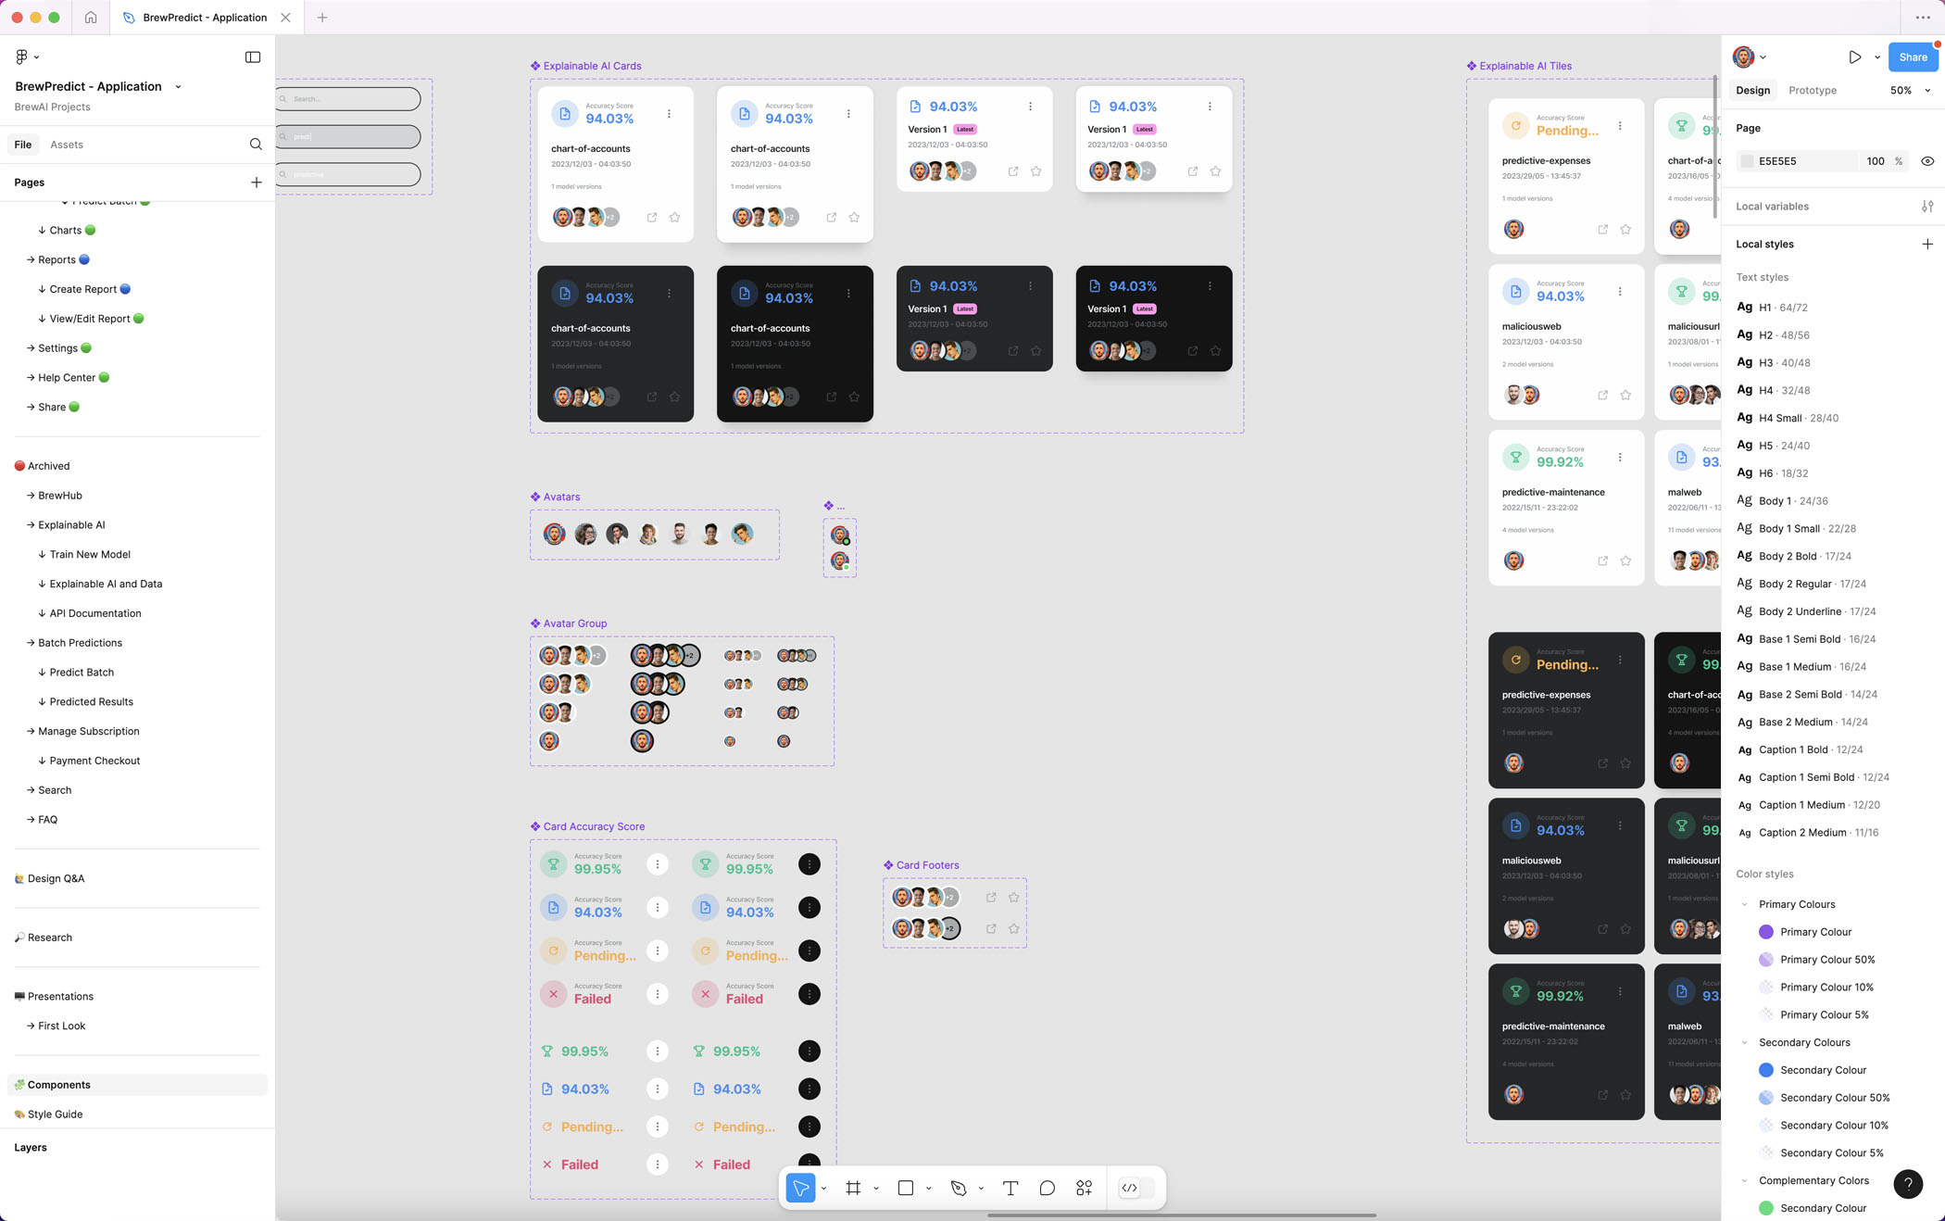This screenshot has height=1221, width=1945.
Task: Collapse the Complementary Colors group
Action: pyautogui.click(x=1745, y=1181)
